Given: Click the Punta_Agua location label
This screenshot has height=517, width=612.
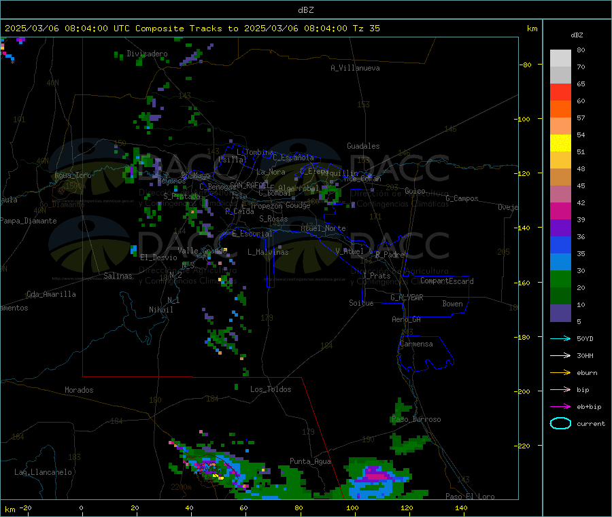Looking at the screenshot, I should tap(310, 461).
